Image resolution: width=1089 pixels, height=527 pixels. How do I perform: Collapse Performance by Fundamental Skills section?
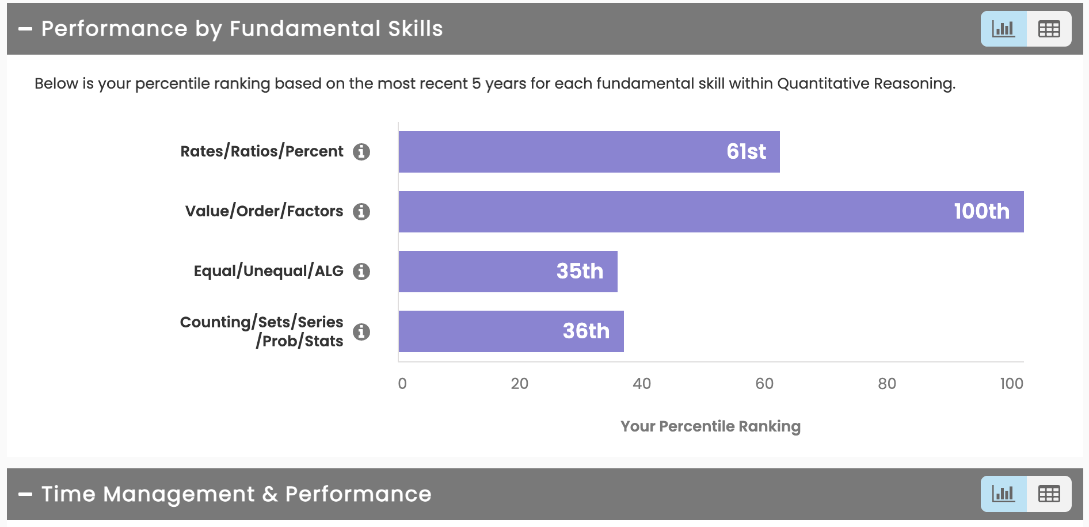coord(25,29)
